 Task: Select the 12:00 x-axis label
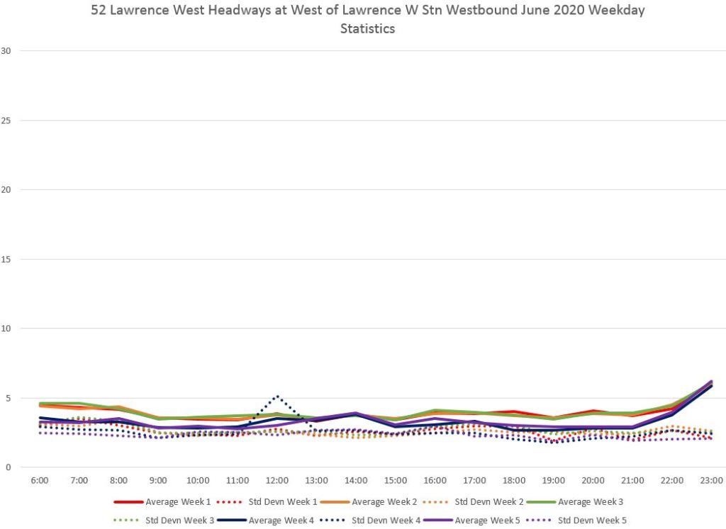point(278,480)
